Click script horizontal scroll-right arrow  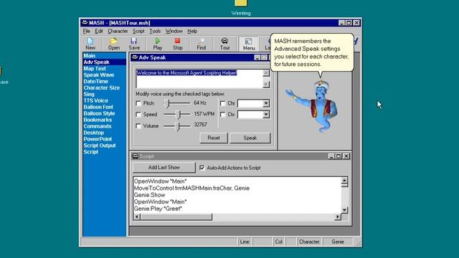click(338, 216)
